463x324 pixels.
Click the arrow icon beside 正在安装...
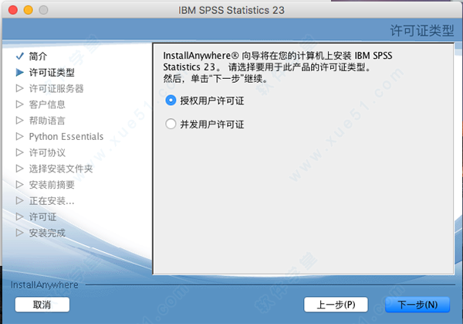(x=20, y=200)
